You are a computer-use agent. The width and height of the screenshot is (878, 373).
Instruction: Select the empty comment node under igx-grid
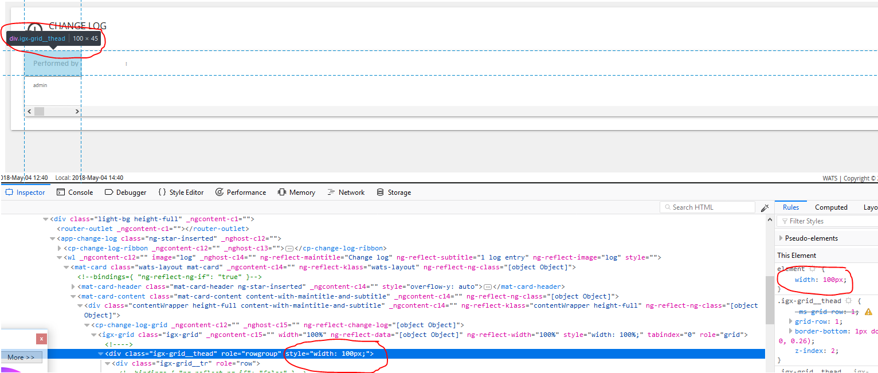pos(119,344)
